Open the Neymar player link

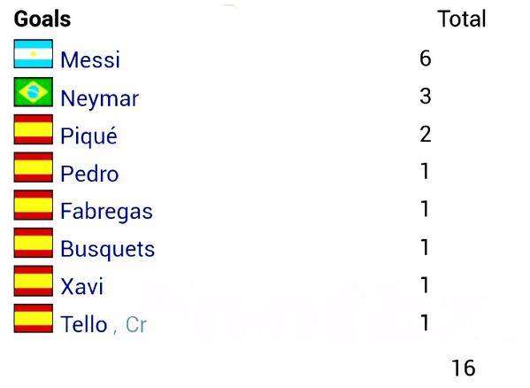click(x=99, y=99)
